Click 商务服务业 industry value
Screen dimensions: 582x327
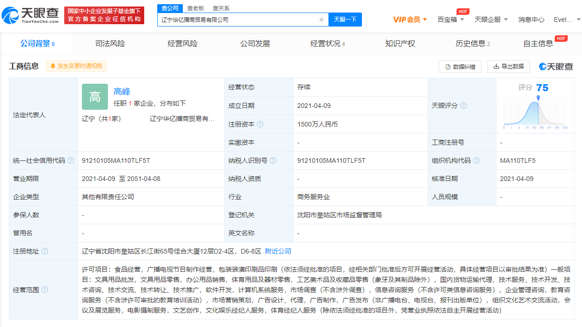tap(314, 197)
